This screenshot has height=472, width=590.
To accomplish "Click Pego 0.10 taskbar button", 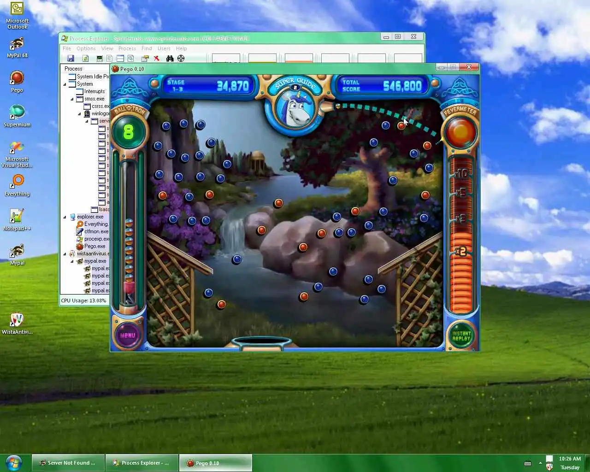I will point(215,463).
